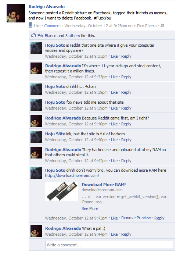Like the 'fox news told me' comment
The width and height of the screenshot is (180, 253).
tap(114, 108)
